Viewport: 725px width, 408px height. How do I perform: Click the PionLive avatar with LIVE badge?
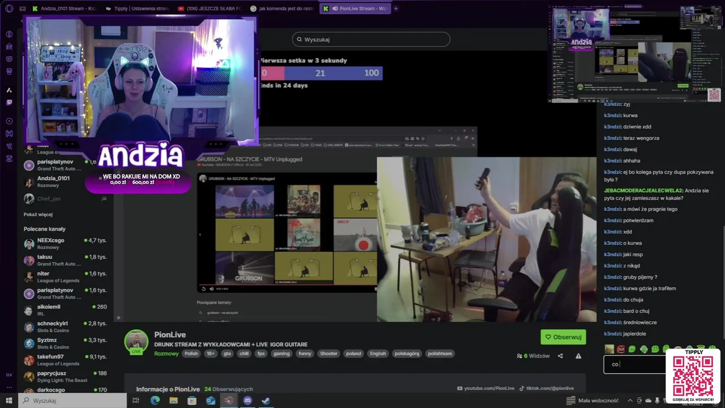[x=136, y=342]
